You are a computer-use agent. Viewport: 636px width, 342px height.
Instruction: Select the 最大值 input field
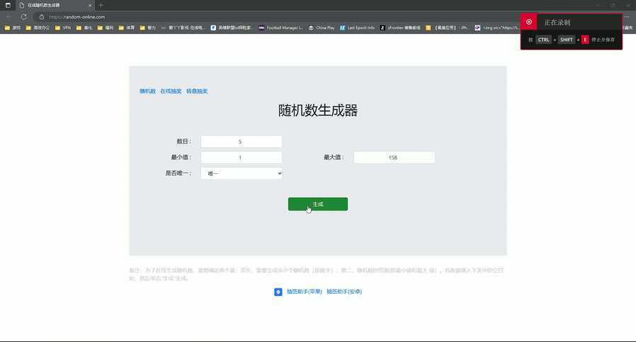tap(394, 158)
